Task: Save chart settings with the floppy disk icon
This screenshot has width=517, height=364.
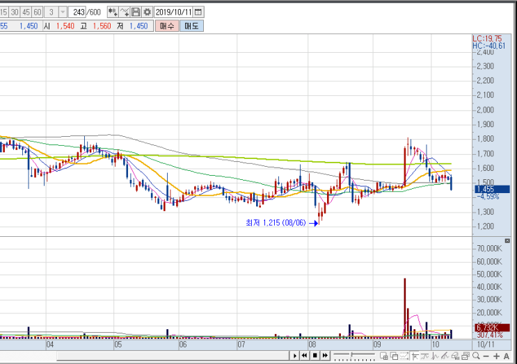Action: tap(136, 13)
